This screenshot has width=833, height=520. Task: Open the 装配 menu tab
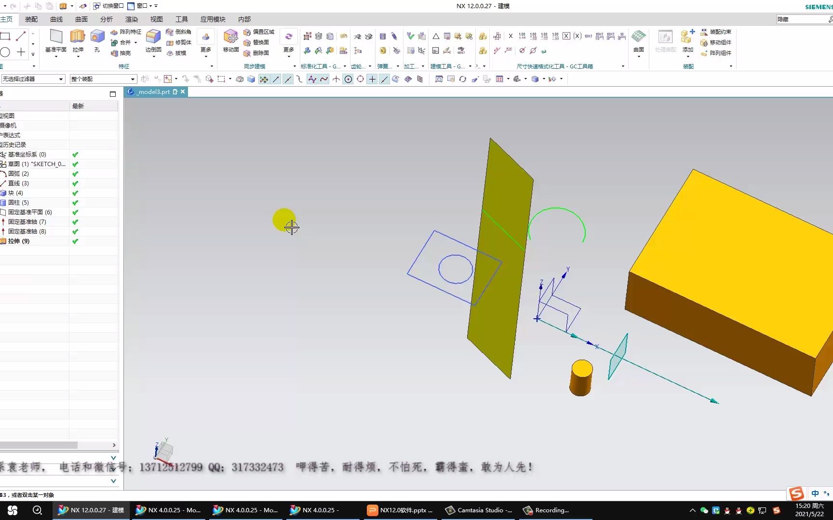click(x=31, y=19)
